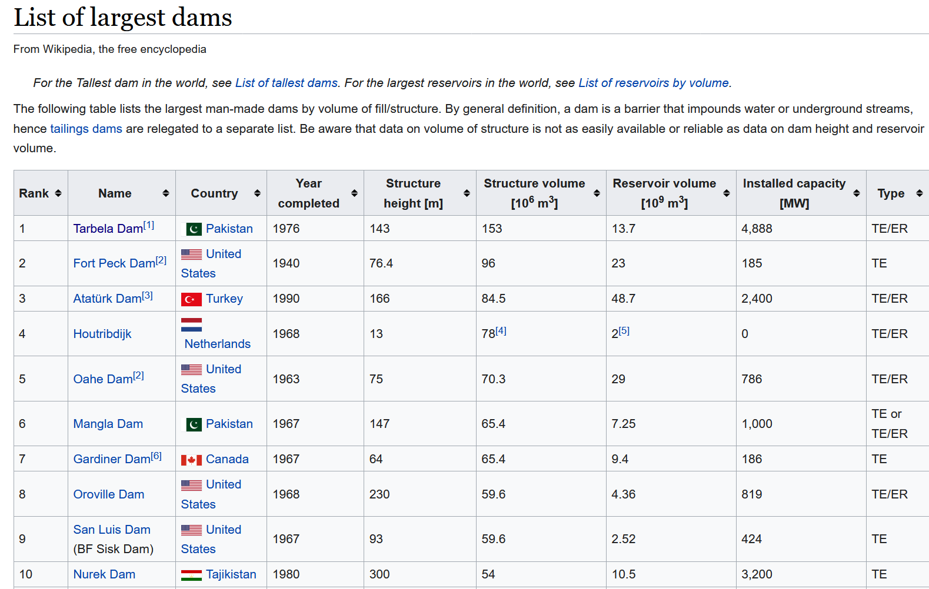
Task: Open Mangla Dam article
Action: (108, 424)
